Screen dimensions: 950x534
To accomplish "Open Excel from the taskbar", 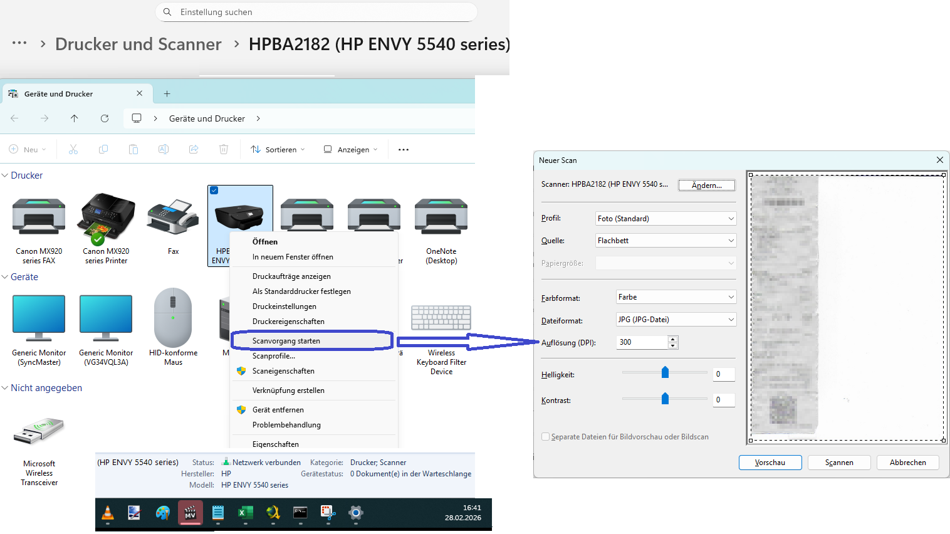I will coord(245,513).
